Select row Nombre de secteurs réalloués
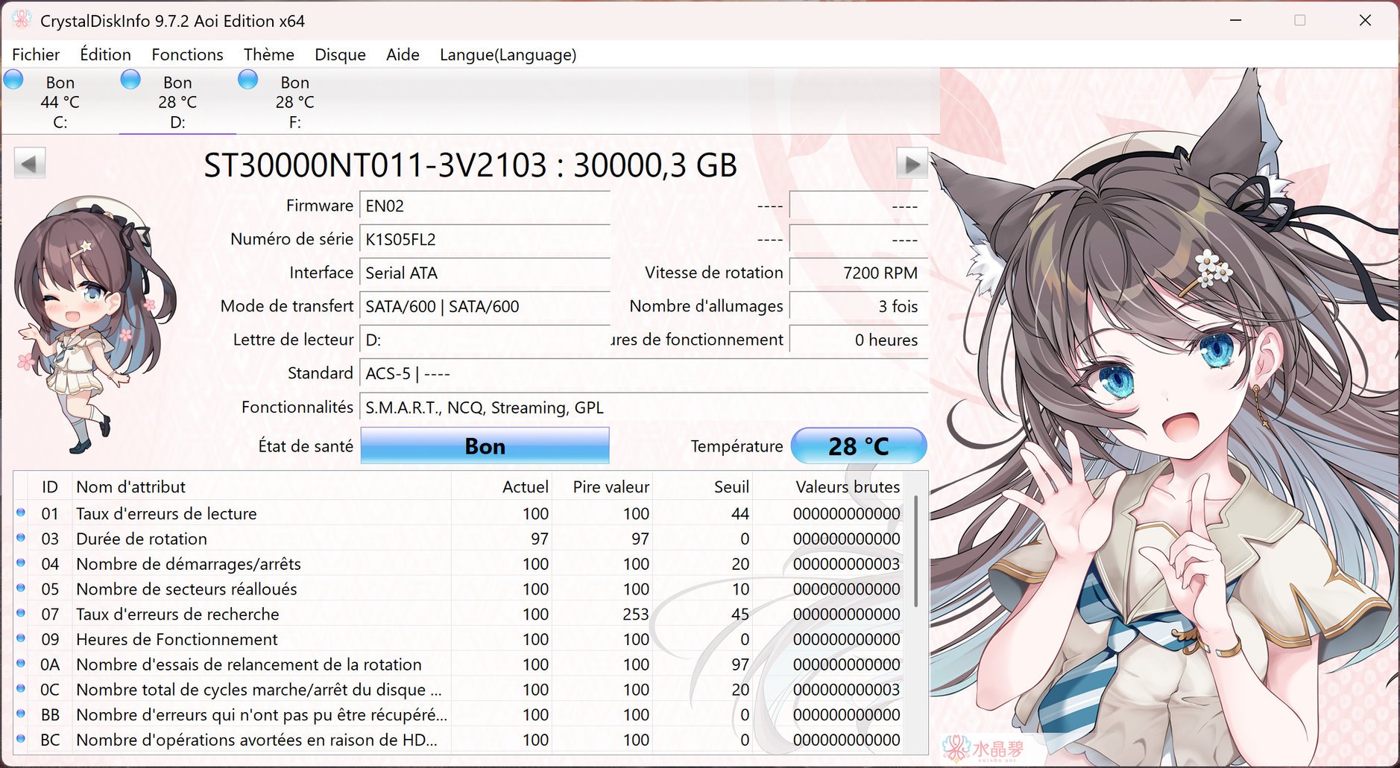The height and width of the screenshot is (768, 1400). pyautogui.click(x=458, y=588)
